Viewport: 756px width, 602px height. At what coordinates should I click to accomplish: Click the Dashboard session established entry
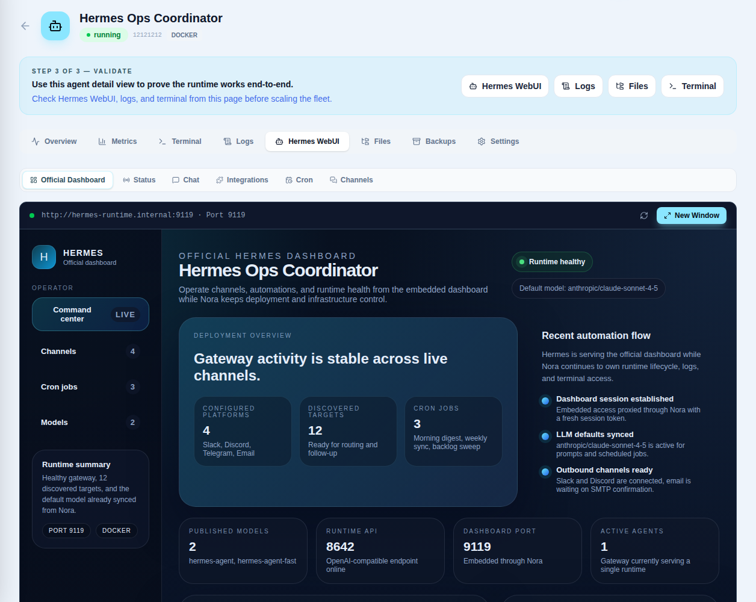pyautogui.click(x=623, y=408)
